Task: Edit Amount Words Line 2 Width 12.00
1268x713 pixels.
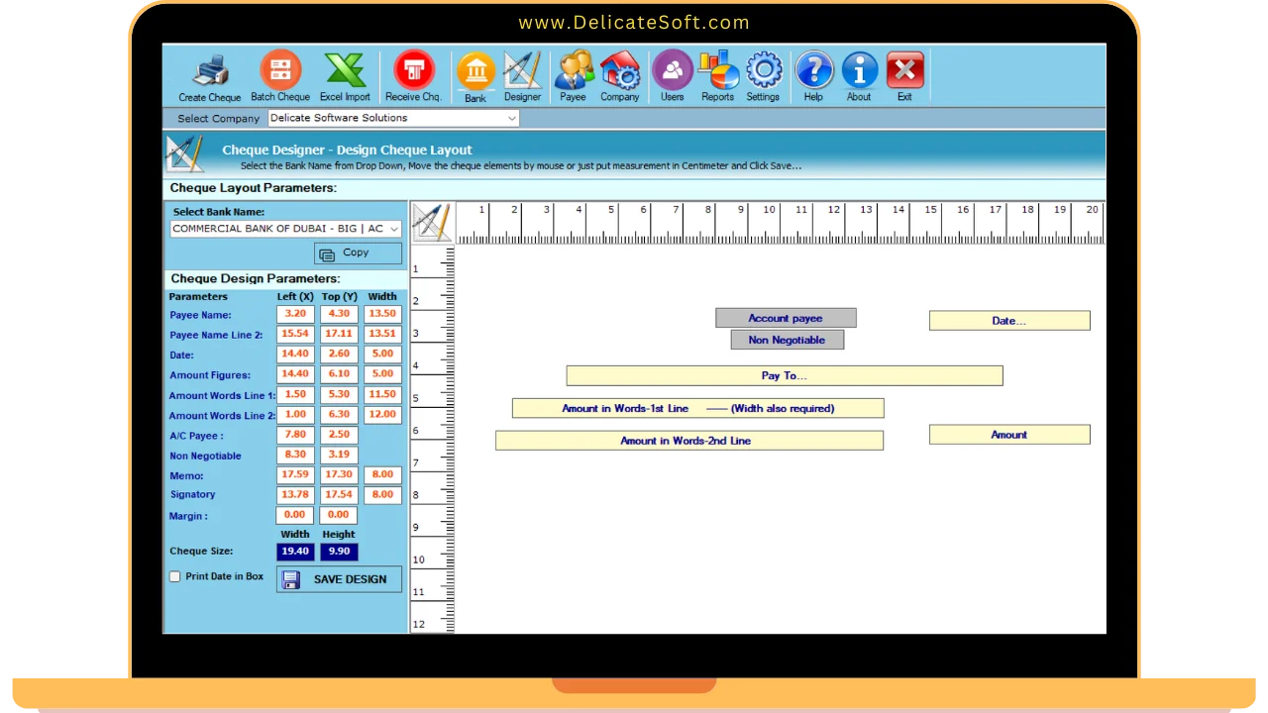Action: click(382, 415)
